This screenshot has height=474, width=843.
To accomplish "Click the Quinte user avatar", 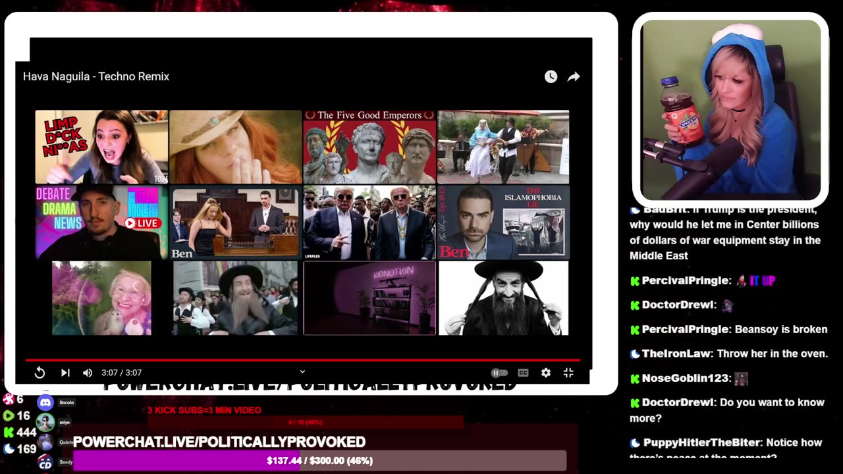I will pos(45,442).
